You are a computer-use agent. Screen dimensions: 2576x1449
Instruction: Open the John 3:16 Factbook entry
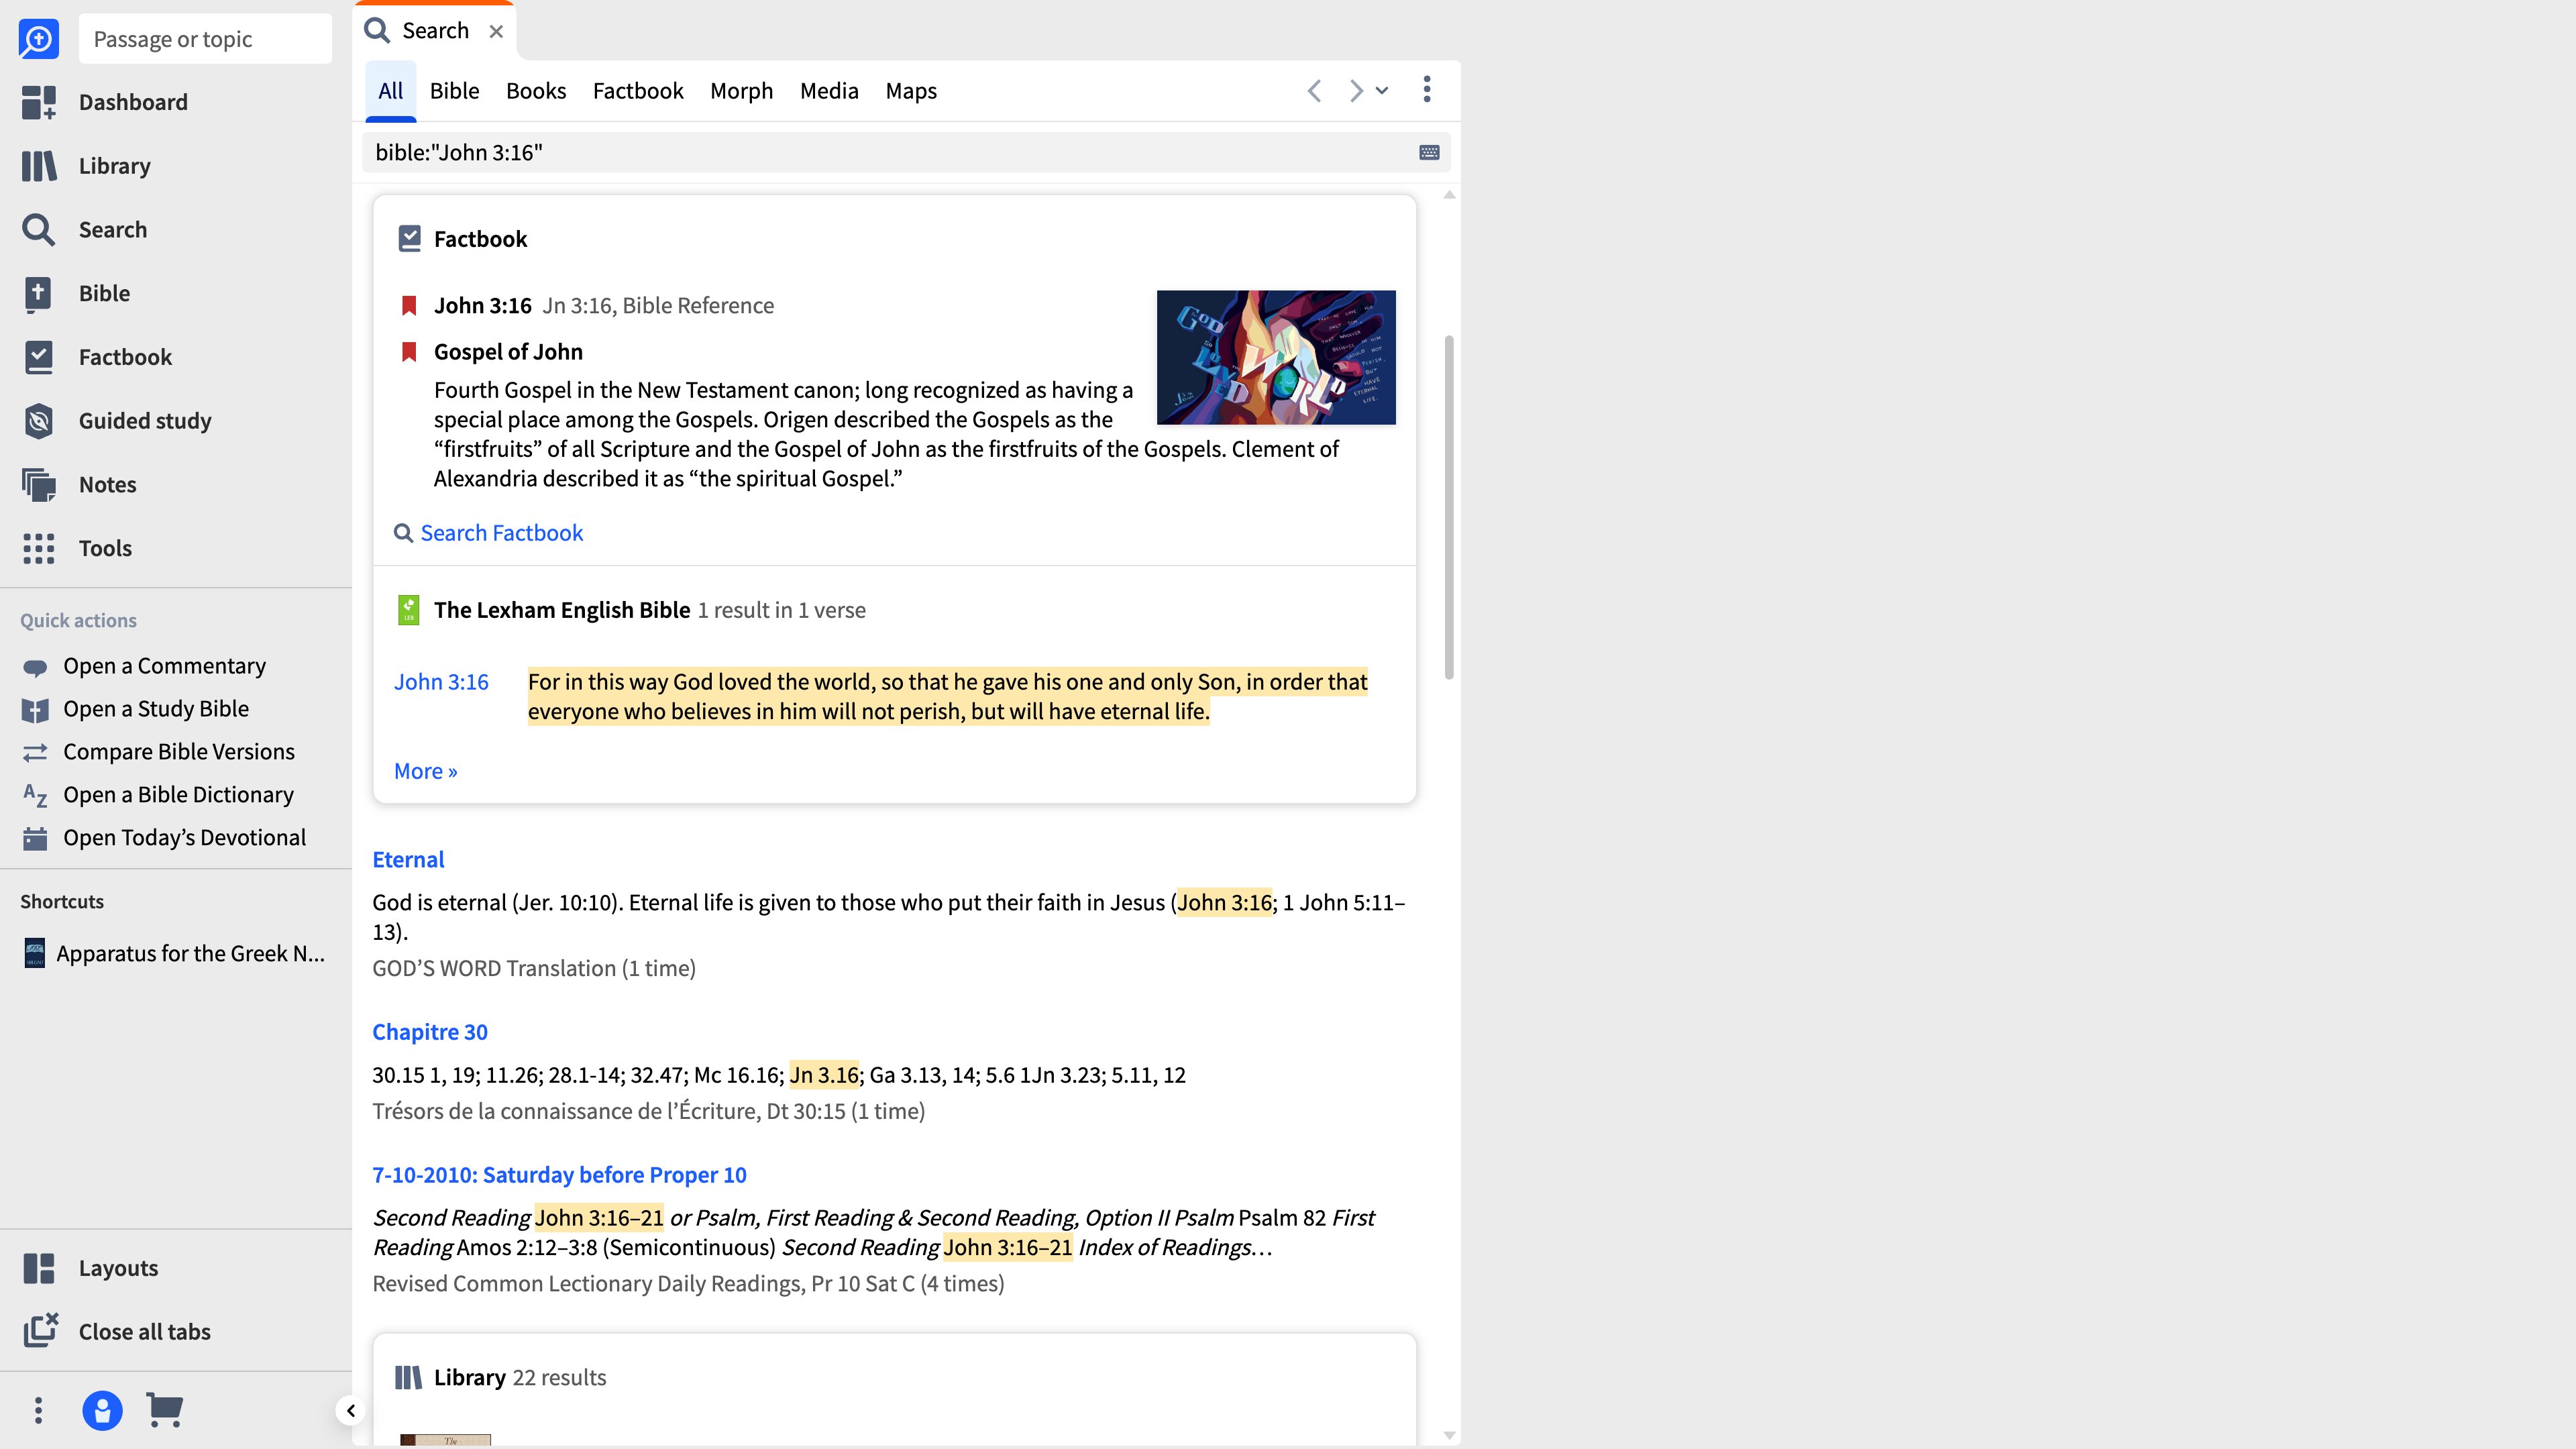[482, 306]
